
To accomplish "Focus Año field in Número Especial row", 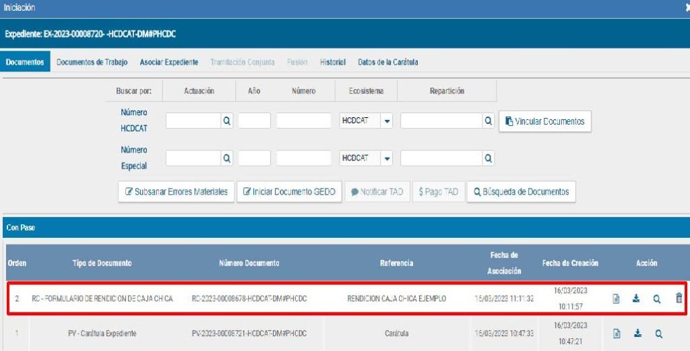I will pos(254,158).
